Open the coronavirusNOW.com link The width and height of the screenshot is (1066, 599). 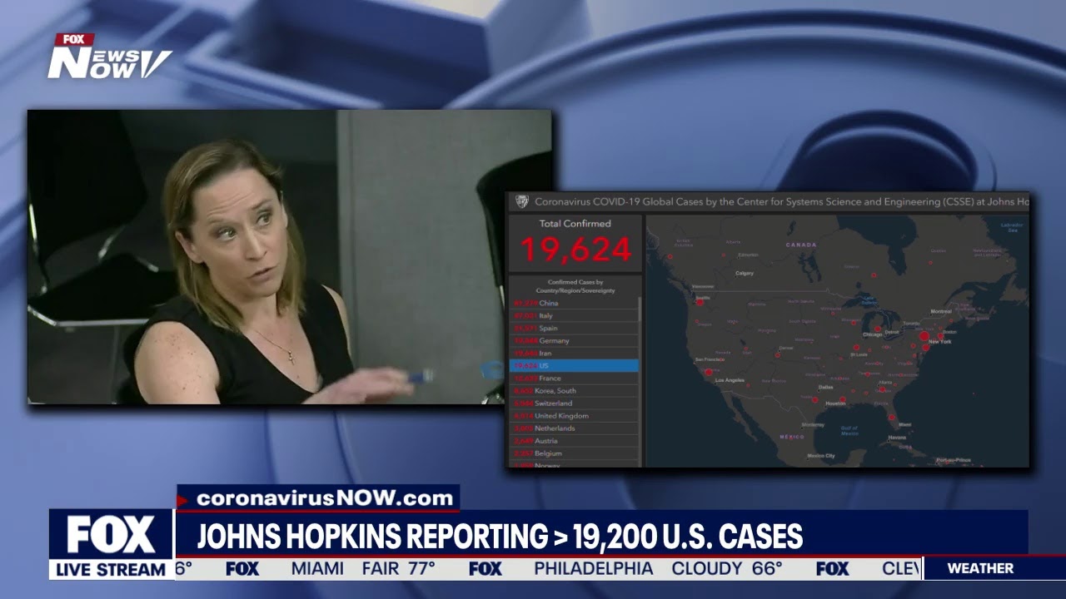(325, 499)
